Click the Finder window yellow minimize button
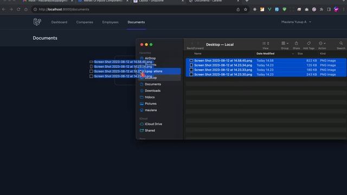347x195 pixels. [x=146, y=44]
